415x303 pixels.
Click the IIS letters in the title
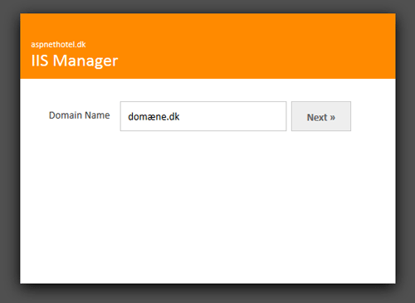pos(40,61)
